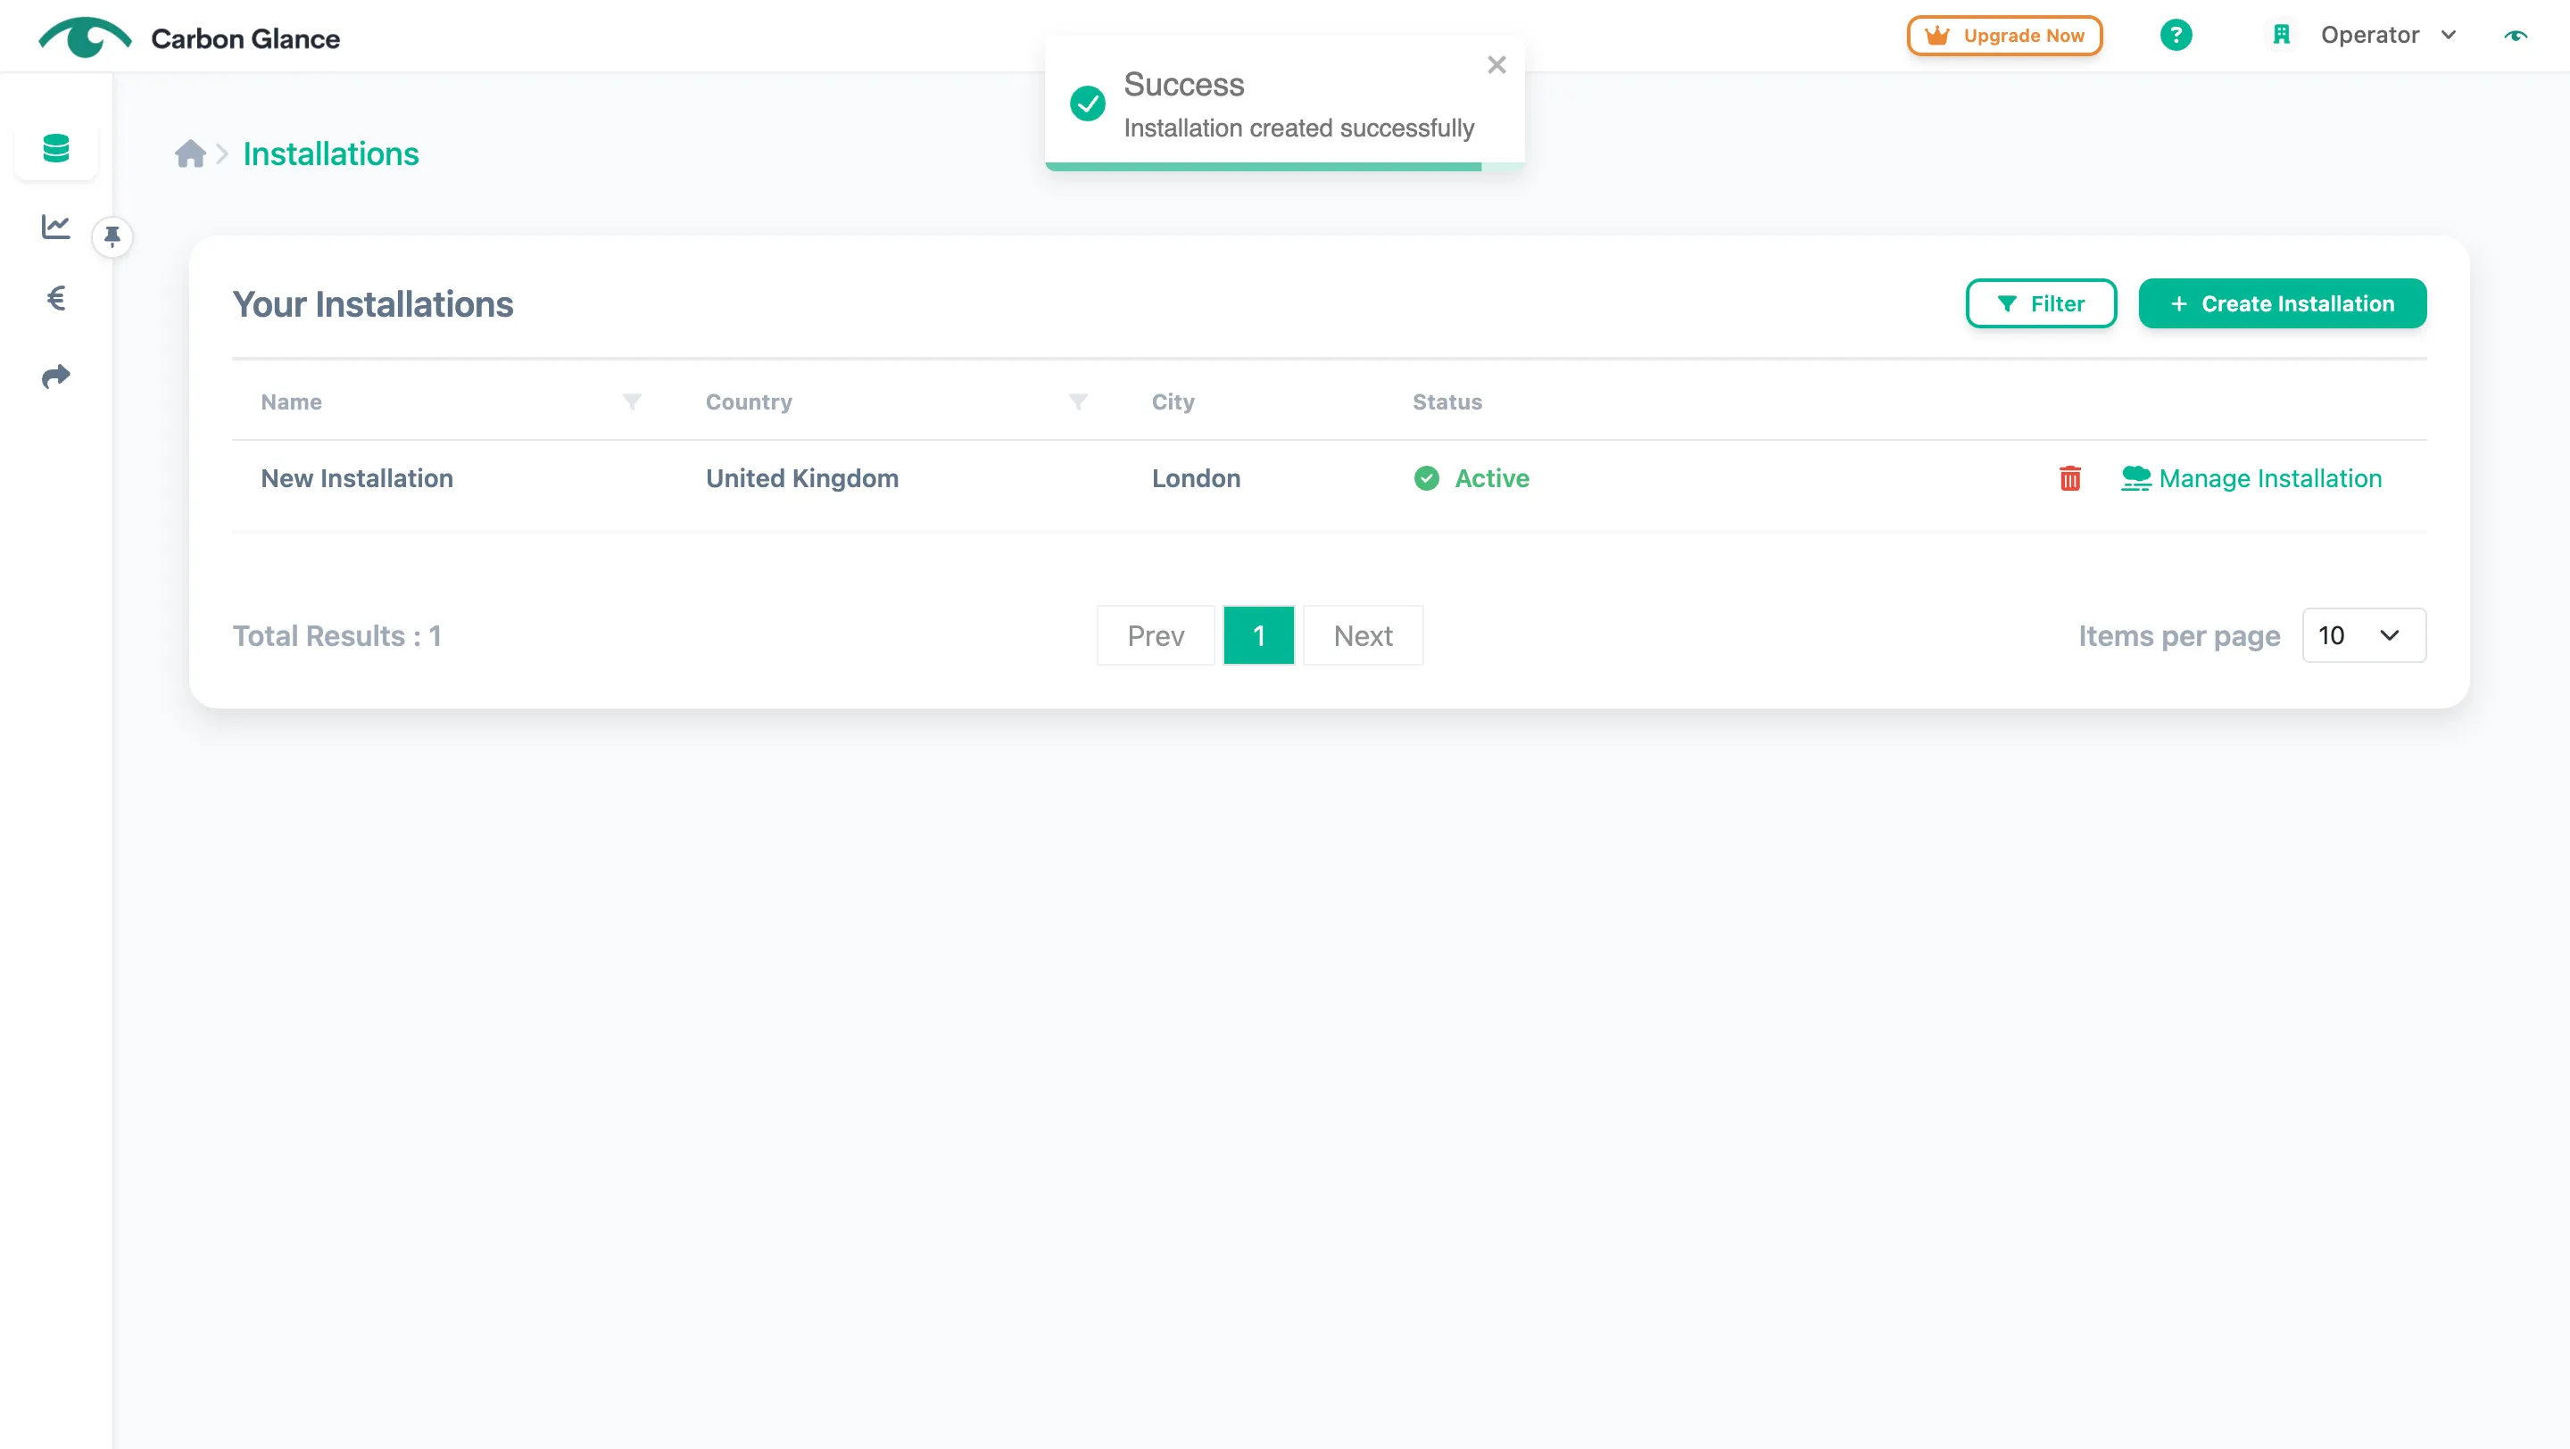This screenshot has height=1449, width=2570.
Task: Open the share arrow sidebar icon
Action: [x=56, y=376]
